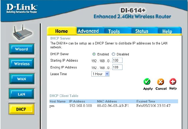
Task: Click the 'Host Name' column header
Action: pyautogui.click(x=57, y=101)
